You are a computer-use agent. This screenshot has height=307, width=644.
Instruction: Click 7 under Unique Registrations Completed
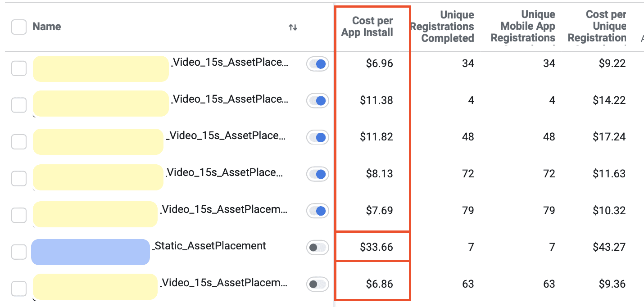471,247
